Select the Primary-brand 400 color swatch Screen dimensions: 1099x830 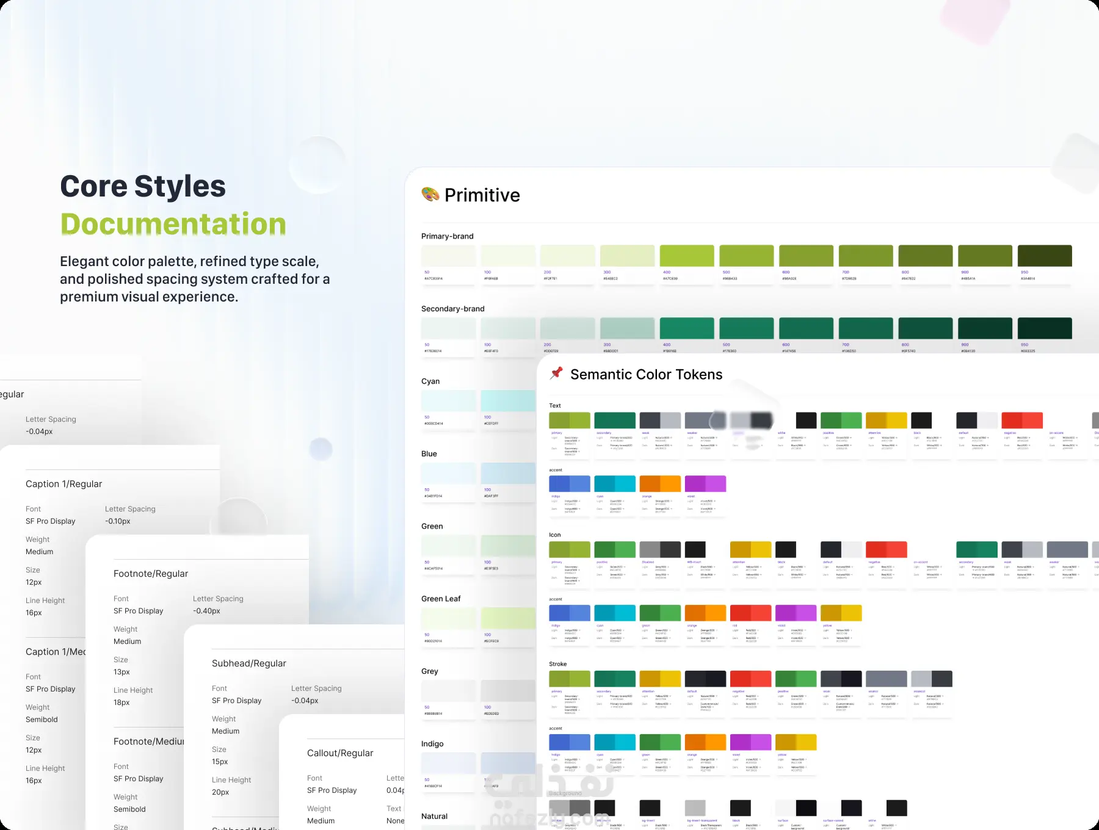tap(687, 256)
